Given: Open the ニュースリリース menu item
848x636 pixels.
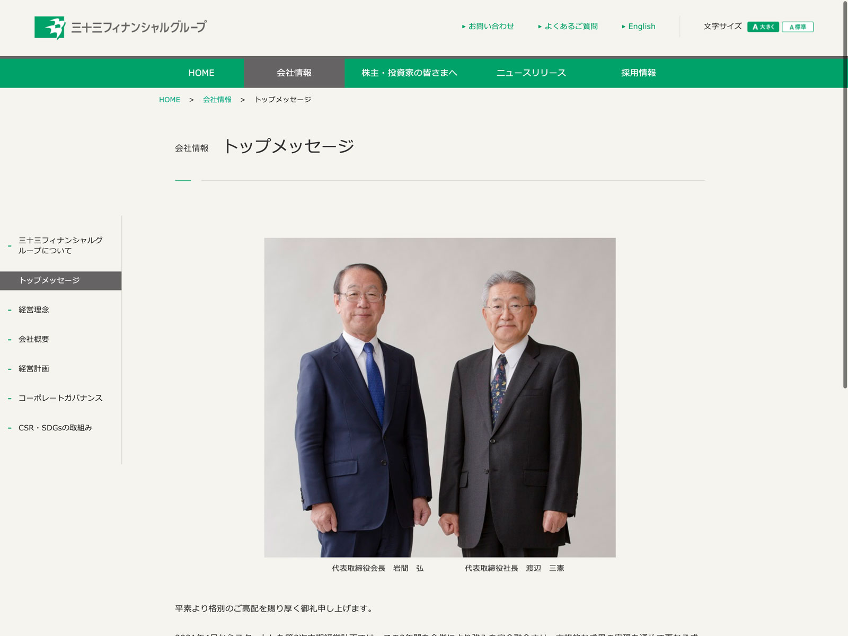Looking at the screenshot, I should click(x=531, y=73).
